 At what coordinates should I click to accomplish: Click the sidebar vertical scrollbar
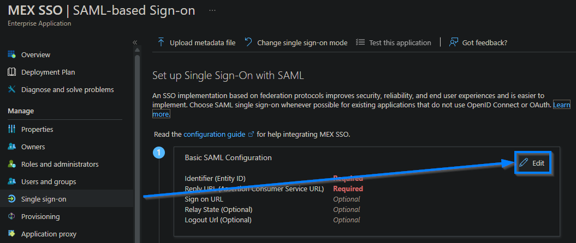pos(138,136)
